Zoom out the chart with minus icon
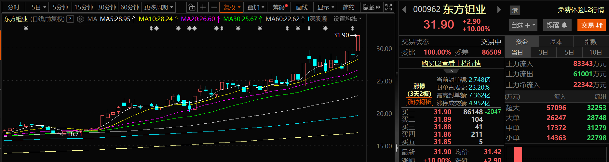Viewport: 609px width, 162px height. 214,7
